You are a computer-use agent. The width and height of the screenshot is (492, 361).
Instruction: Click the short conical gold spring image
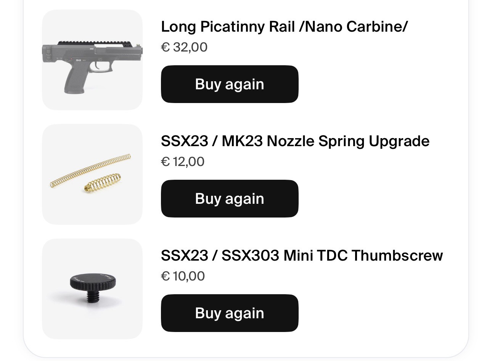(x=102, y=183)
